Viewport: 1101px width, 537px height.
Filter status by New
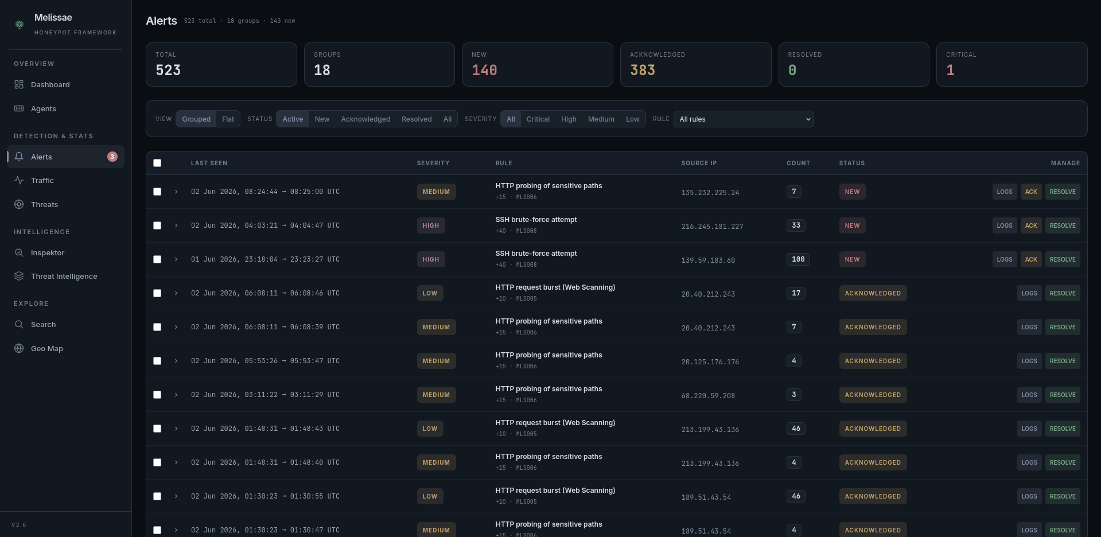pos(322,119)
